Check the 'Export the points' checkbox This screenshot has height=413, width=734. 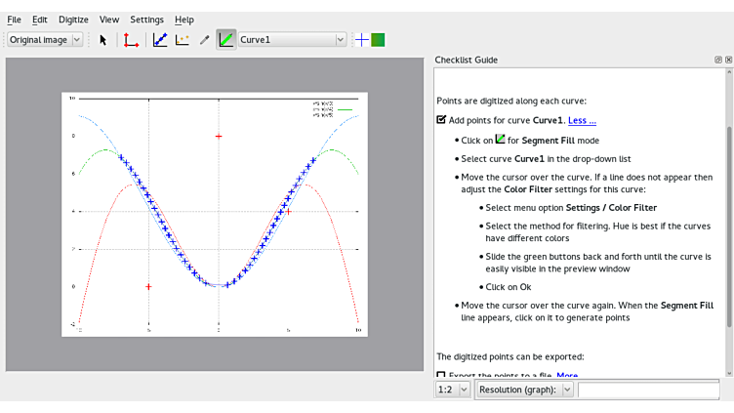click(441, 376)
